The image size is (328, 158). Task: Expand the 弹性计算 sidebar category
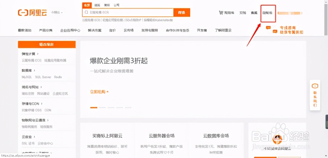[30, 54]
